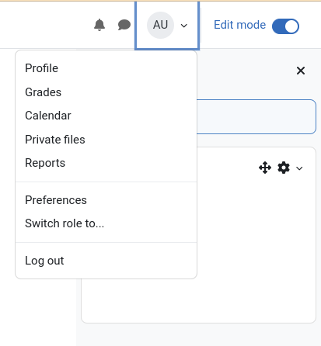The width and height of the screenshot is (321, 346).
Task: Click the blue outlined input box
Action: (256, 116)
